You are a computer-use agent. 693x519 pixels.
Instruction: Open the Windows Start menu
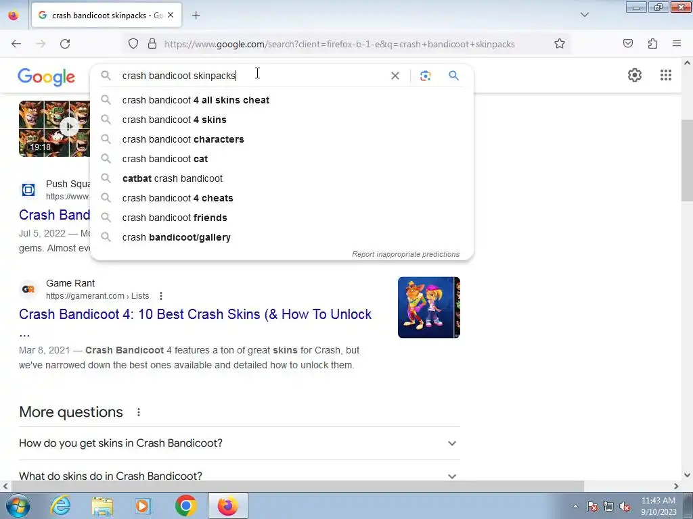18,505
